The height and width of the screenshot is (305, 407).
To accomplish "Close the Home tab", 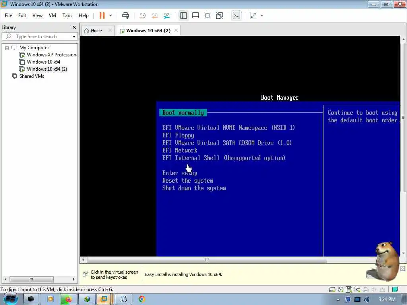I will pos(110,30).
